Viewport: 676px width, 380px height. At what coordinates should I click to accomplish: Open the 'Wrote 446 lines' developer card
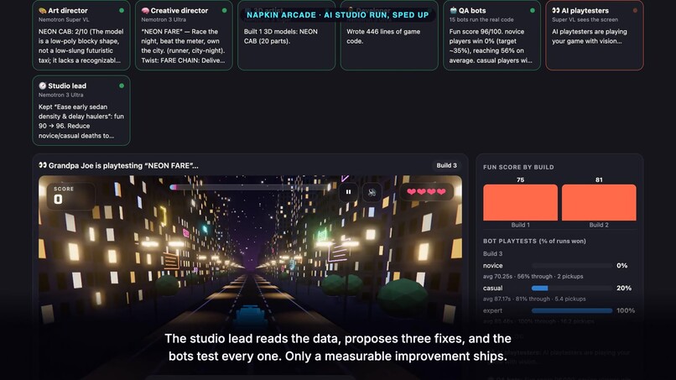click(x=389, y=35)
